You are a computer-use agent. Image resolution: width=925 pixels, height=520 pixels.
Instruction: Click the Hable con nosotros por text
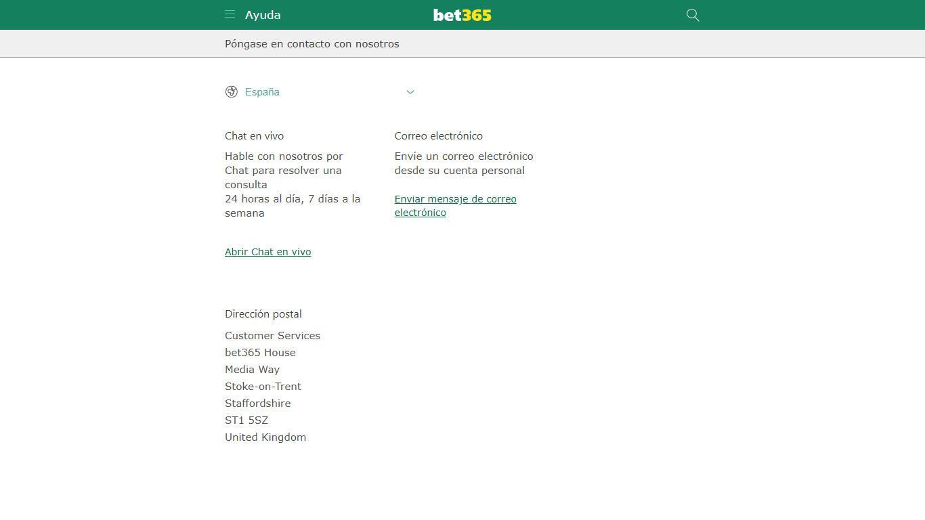coord(284,156)
